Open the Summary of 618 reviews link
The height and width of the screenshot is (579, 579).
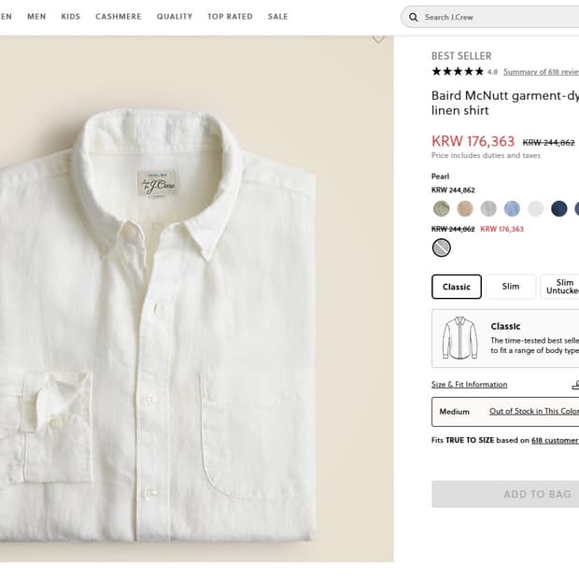(539, 72)
